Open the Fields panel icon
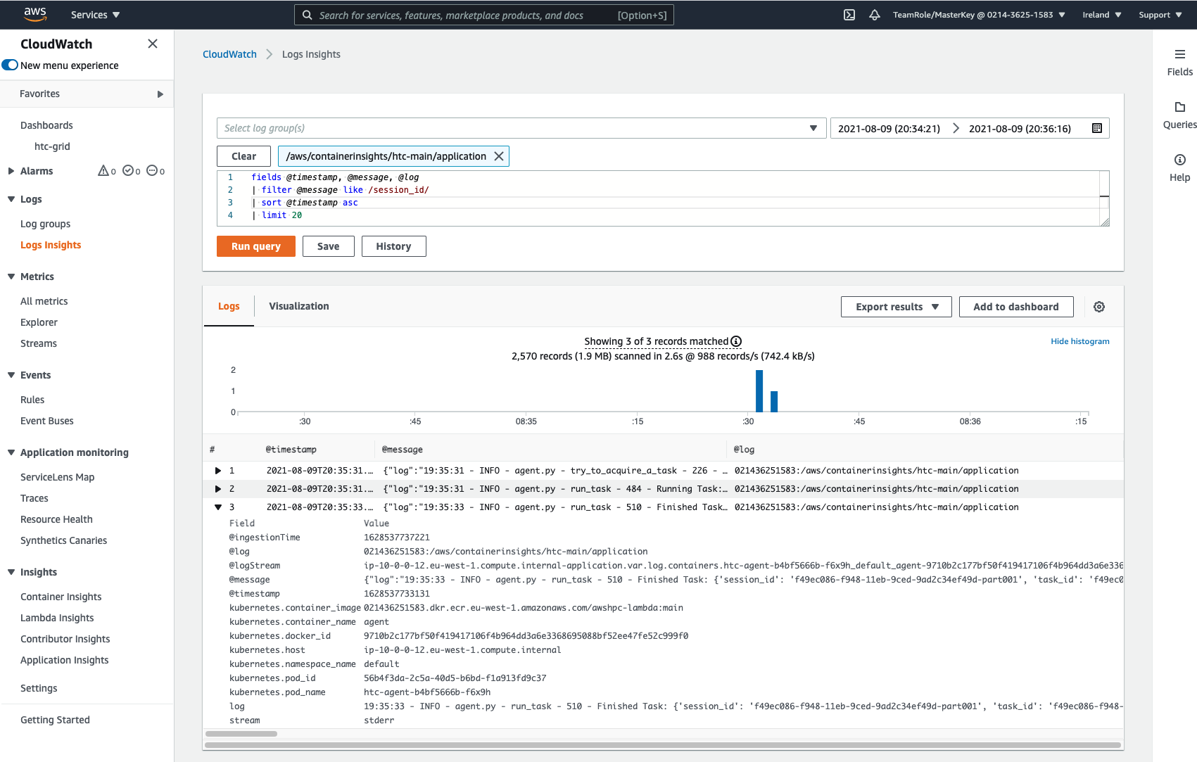 (x=1179, y=54)
